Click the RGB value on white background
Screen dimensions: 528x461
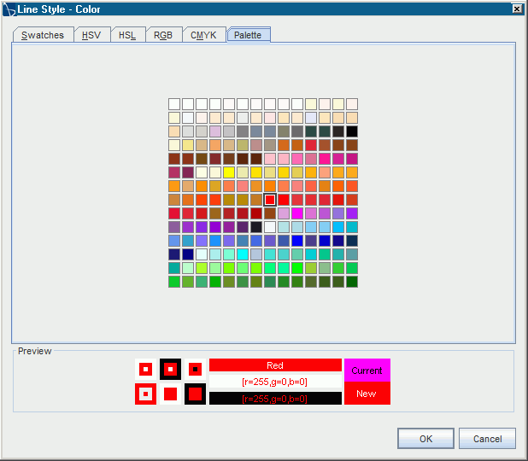point(275,382)
